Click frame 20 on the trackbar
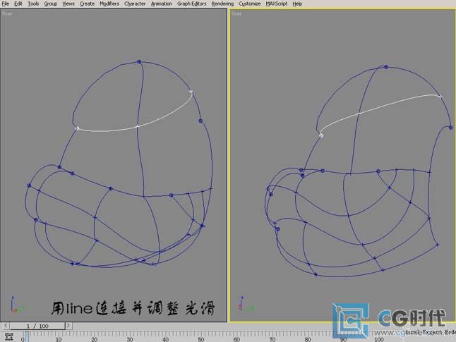This screenshot has height=342, width=456. point(94,338)
